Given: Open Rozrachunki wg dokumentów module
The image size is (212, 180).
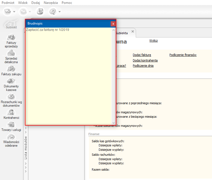Looking at the screenshot, I should 11,100.
